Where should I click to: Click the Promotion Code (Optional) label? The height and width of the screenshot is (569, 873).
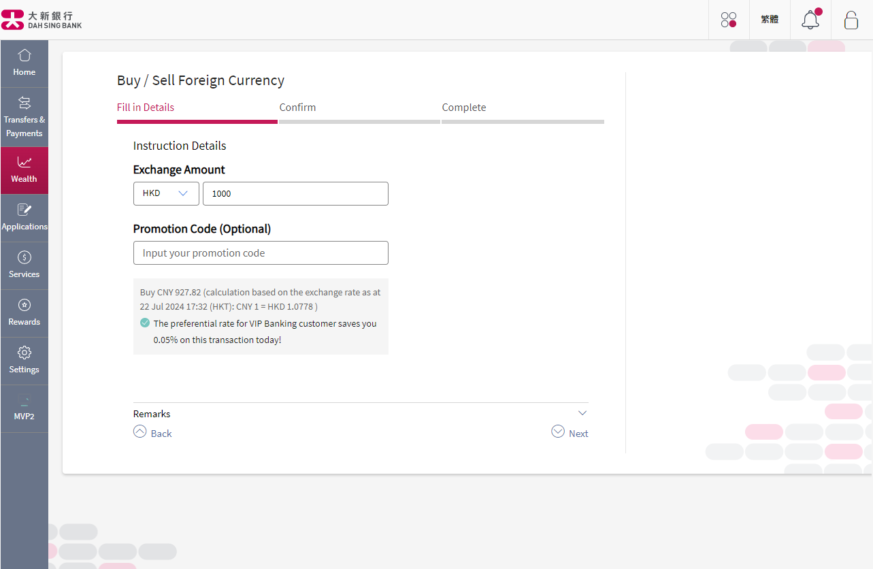202,229
